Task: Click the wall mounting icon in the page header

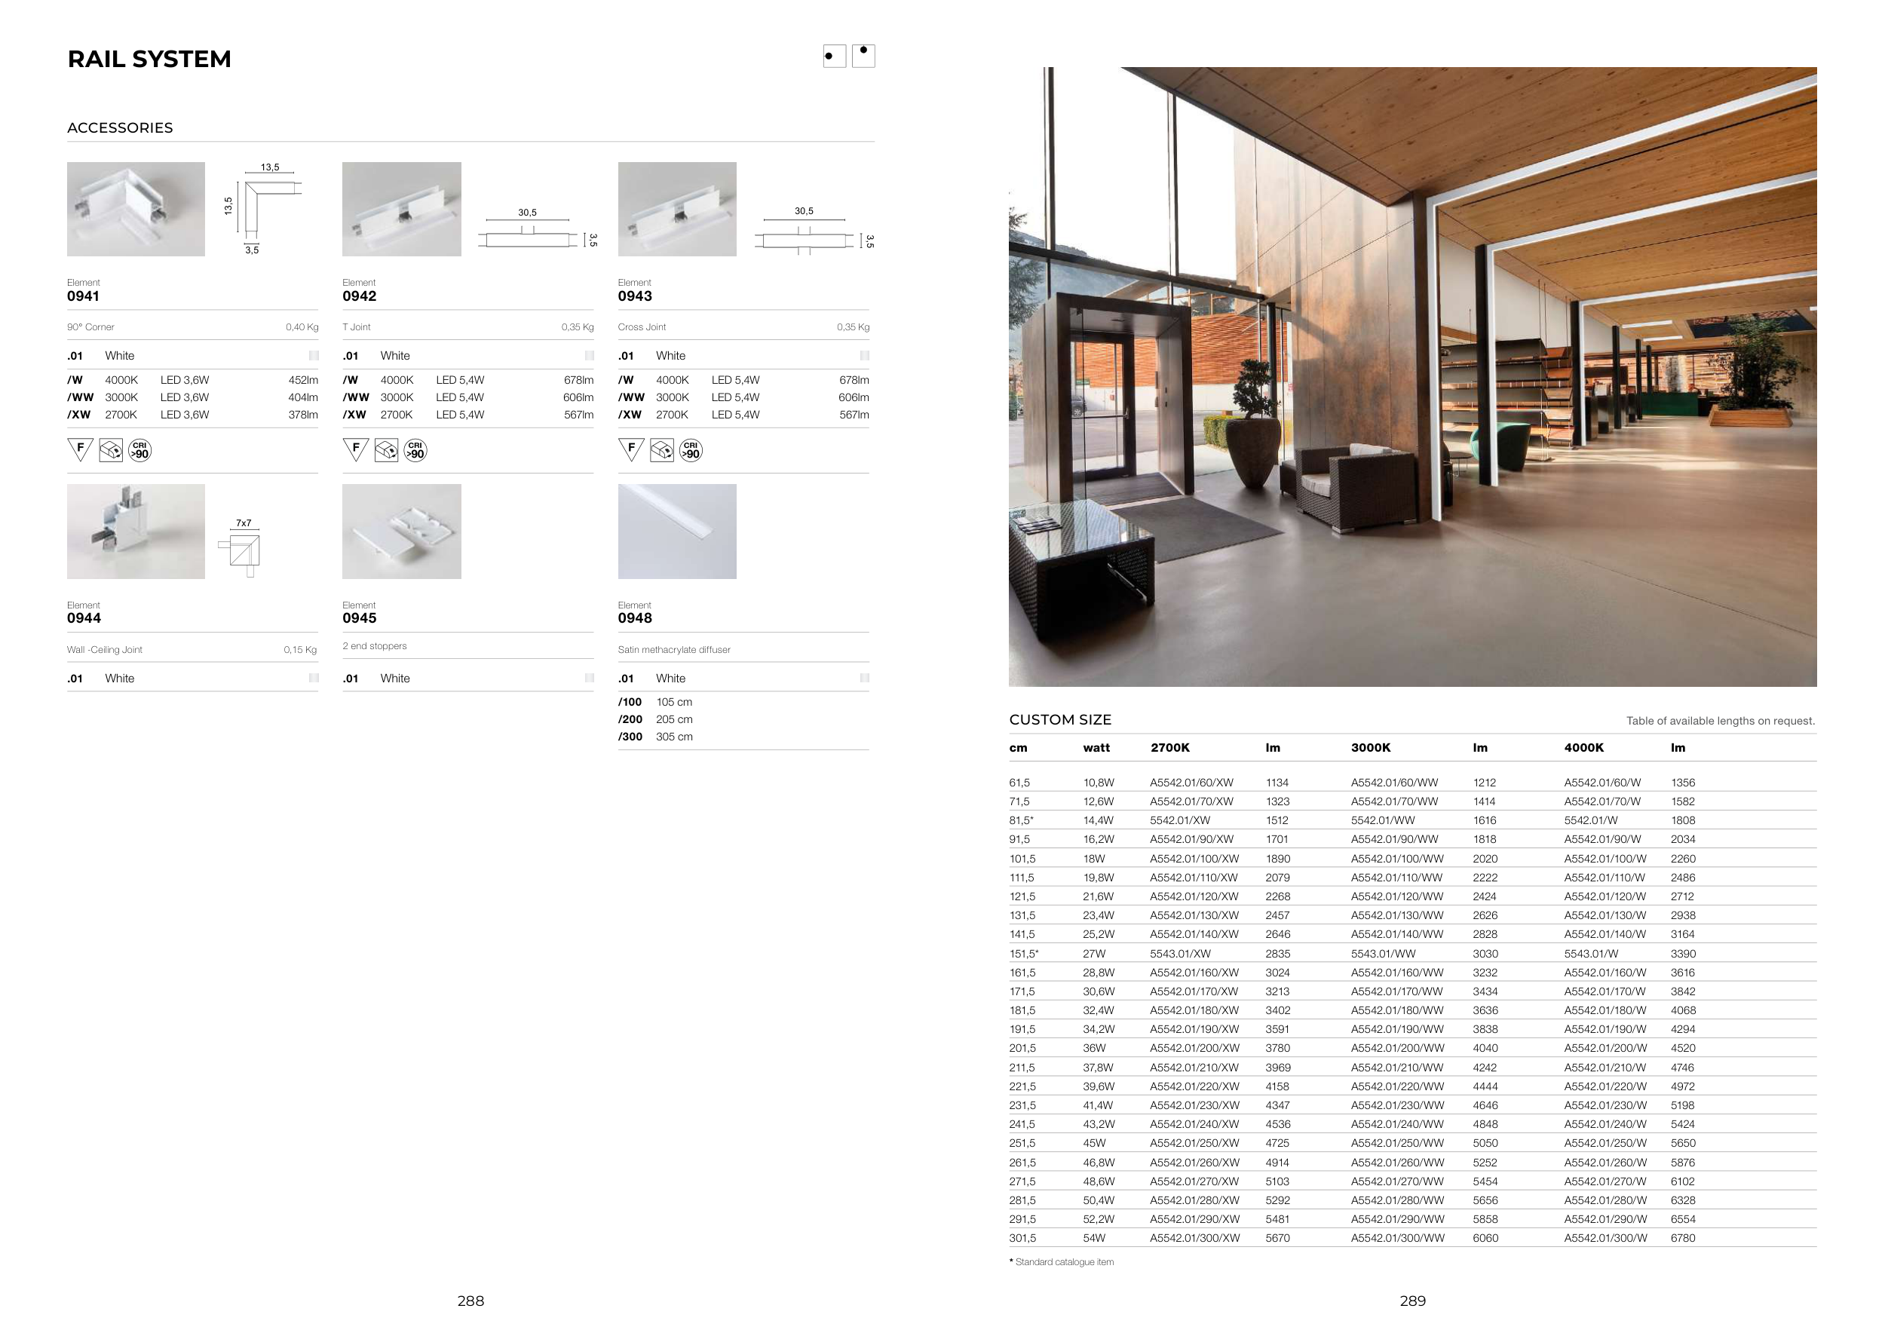Action: point(834,56)
